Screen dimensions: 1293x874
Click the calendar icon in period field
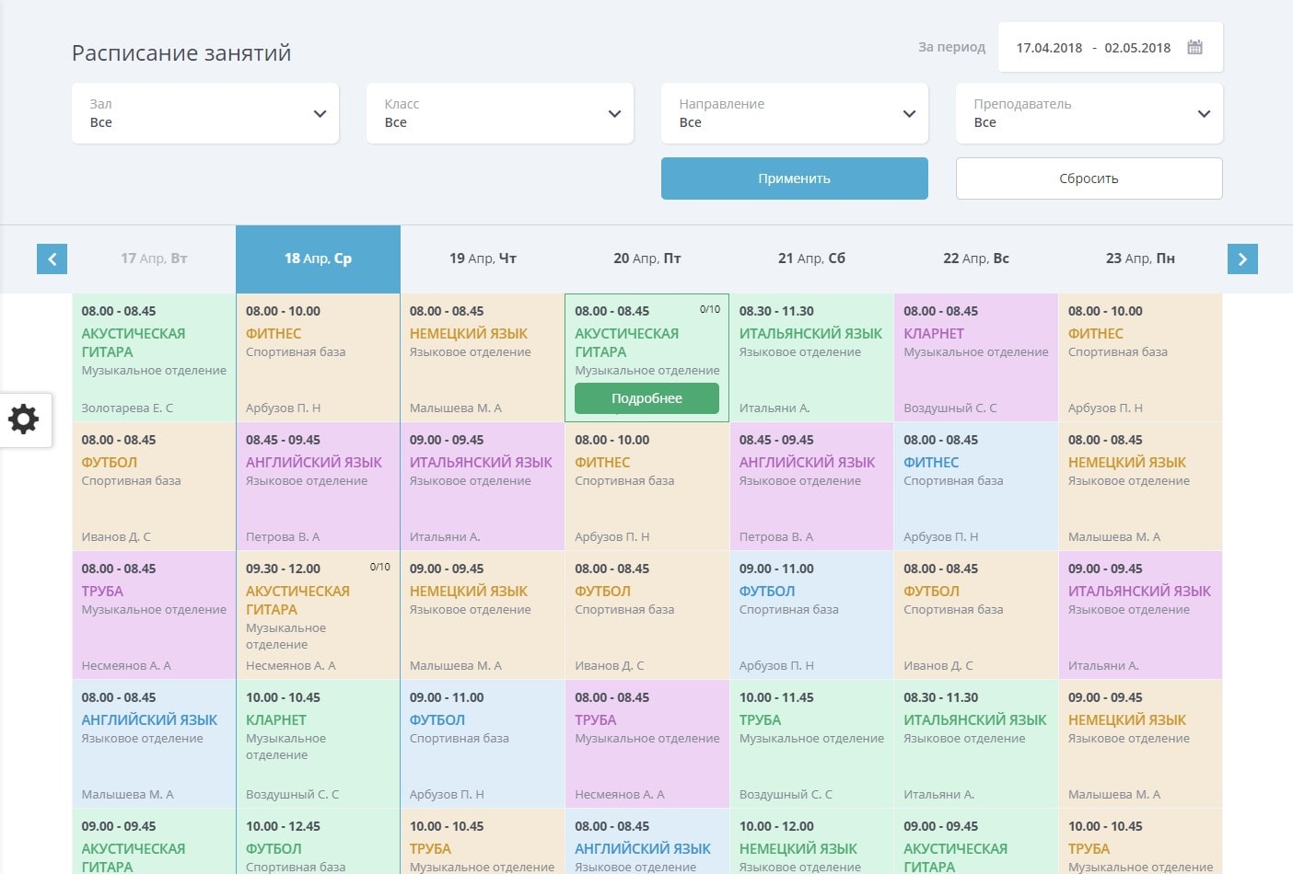1194,47
